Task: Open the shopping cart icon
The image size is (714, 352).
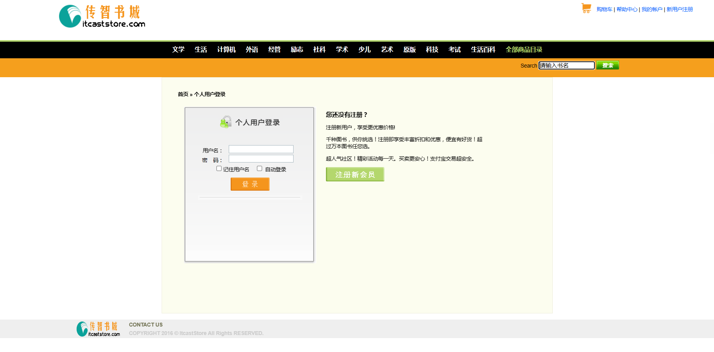Action: click(586, 8)
